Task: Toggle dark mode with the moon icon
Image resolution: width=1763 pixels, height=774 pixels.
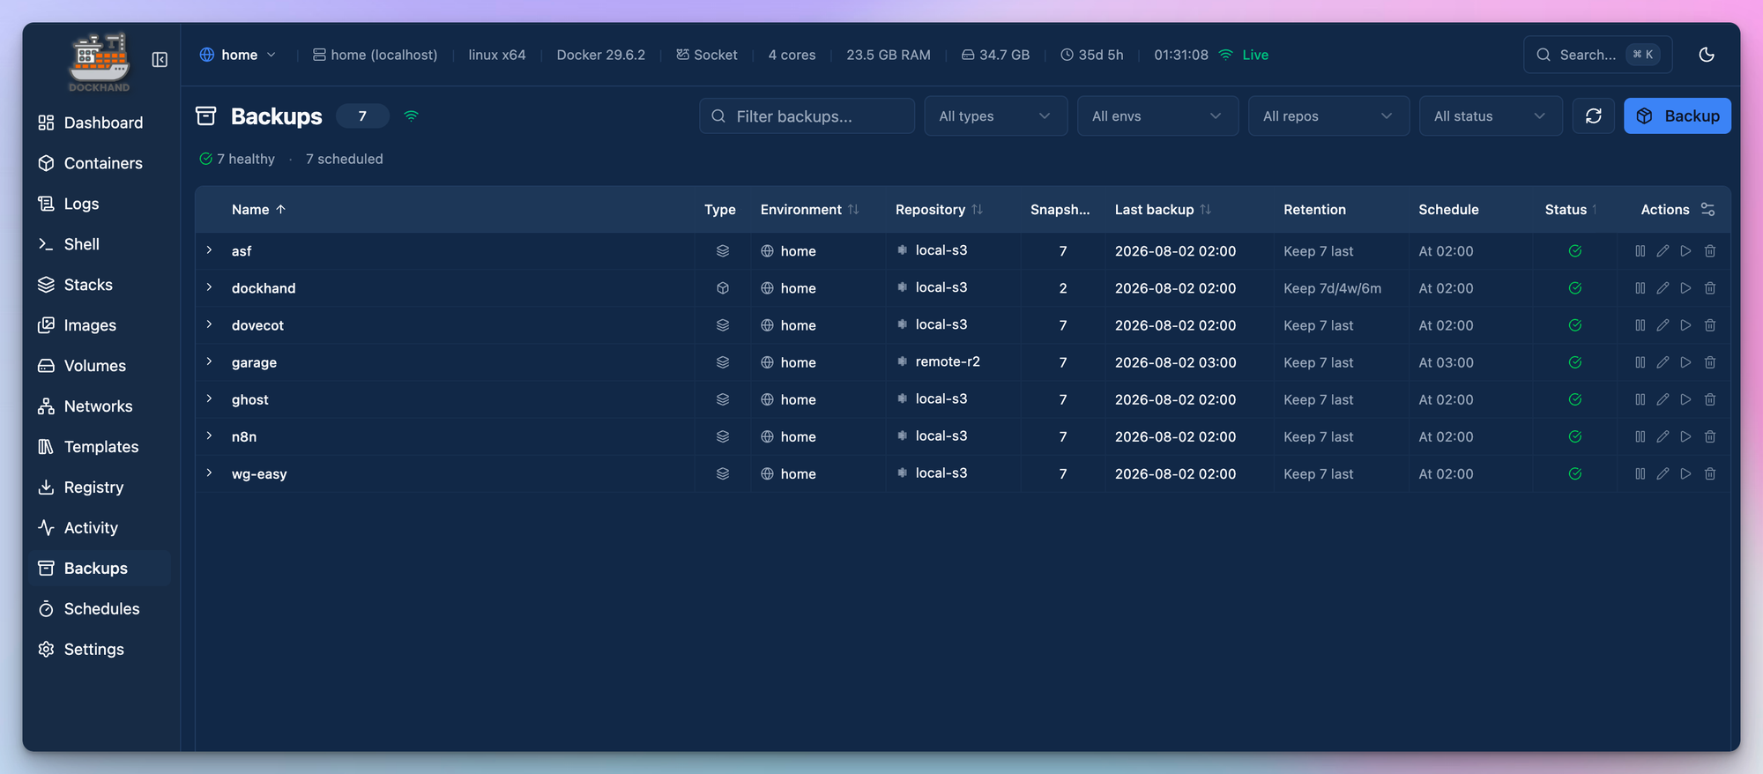Action: coord(1707,55)
